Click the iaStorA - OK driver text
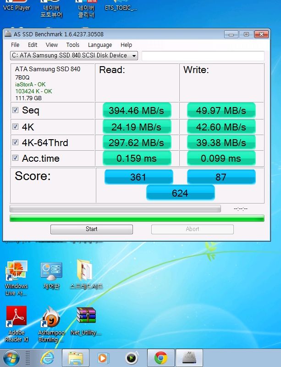This screenshot has width=281, height=367. [x=30, y=84]
